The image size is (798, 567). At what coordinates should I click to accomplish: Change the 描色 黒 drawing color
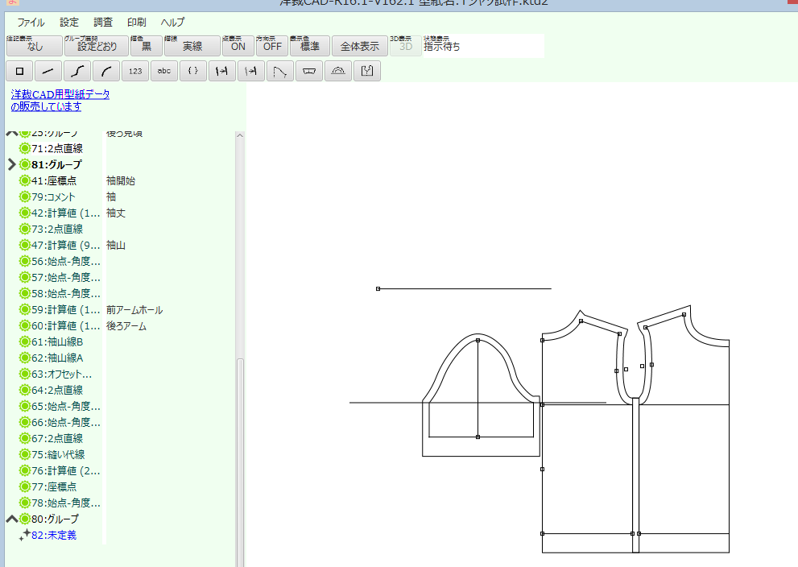click(146, 46)
